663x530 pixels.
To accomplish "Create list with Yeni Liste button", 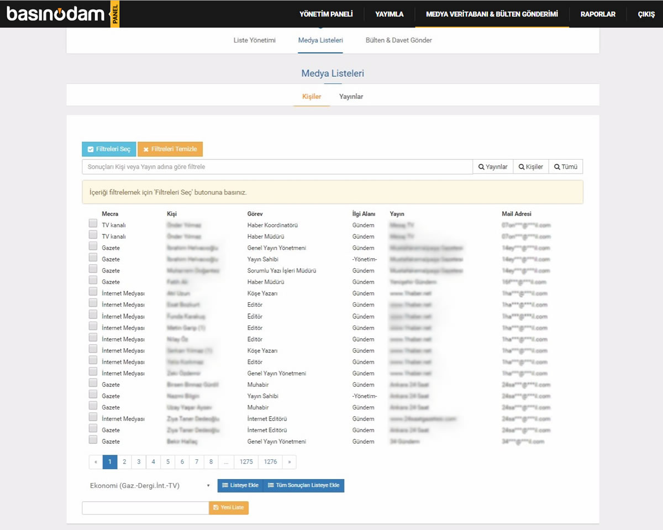I will click(229, 508).
